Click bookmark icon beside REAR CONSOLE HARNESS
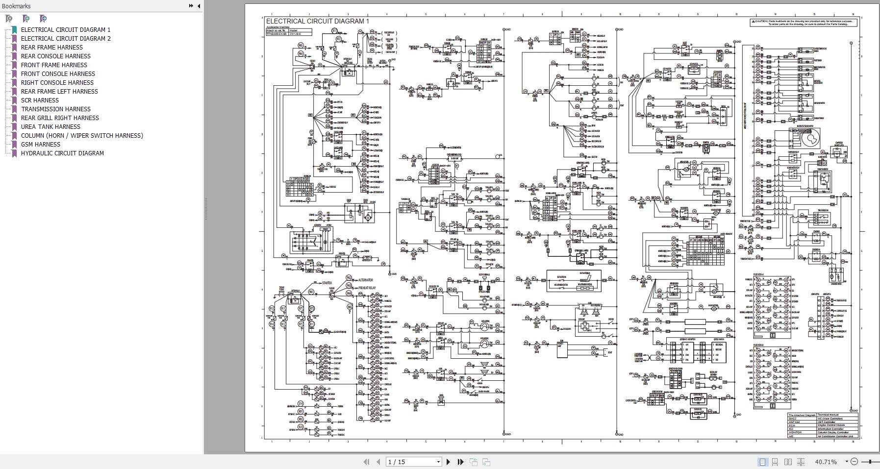 pyautogui.click(x=14, y=56)
